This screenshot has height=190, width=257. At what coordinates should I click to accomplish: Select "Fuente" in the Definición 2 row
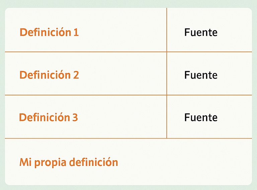coord(201,75)
